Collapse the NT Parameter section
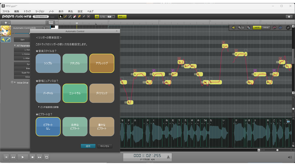295x166 pixels. 15,45
